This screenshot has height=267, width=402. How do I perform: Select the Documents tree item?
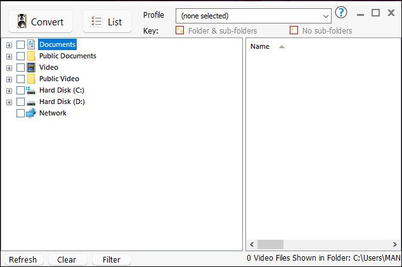pos(58,44)
